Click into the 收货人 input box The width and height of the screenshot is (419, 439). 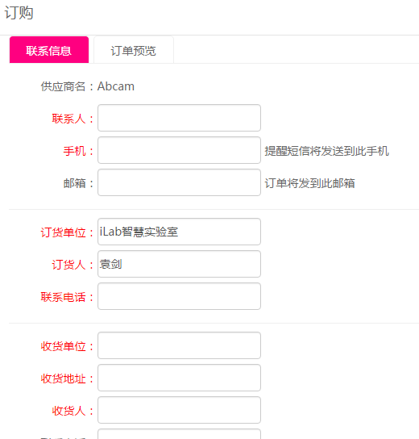click(x=179, y=410)
